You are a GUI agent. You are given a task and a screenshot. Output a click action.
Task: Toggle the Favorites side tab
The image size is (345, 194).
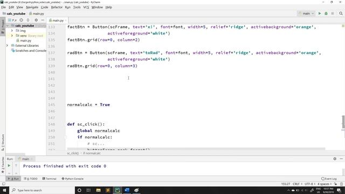coord(3,165)
